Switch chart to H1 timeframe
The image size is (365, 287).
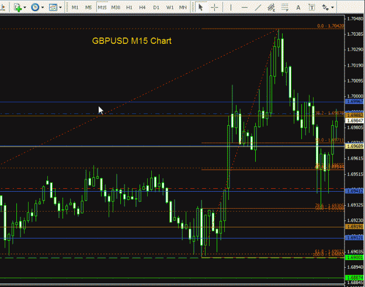coord(129,8)
